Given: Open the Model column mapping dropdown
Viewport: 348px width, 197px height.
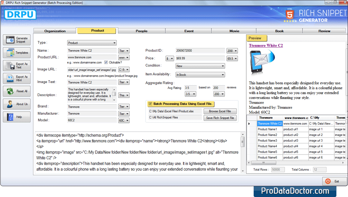Looking at the screenshot, I should click(x=124, y=120).
